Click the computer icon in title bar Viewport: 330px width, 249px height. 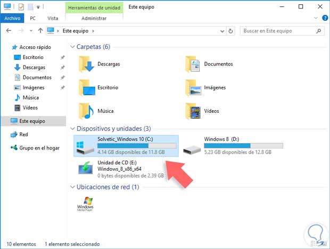click(7, 7)
